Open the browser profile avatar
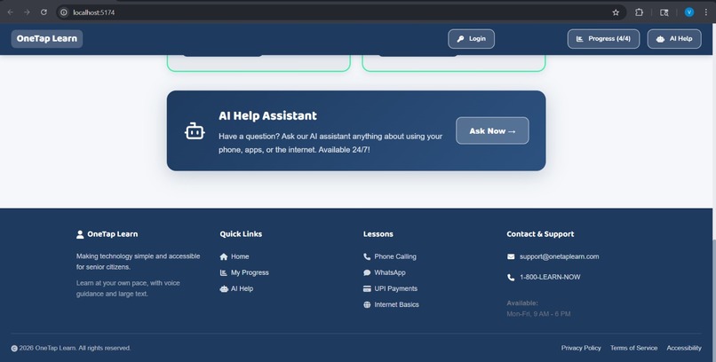Image resolution: width=716 pixels, height=362 pixels. [x=689, y=12]
